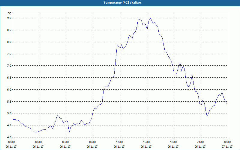Pick the '06.11.17' date under 09:00

pos(92,146)
